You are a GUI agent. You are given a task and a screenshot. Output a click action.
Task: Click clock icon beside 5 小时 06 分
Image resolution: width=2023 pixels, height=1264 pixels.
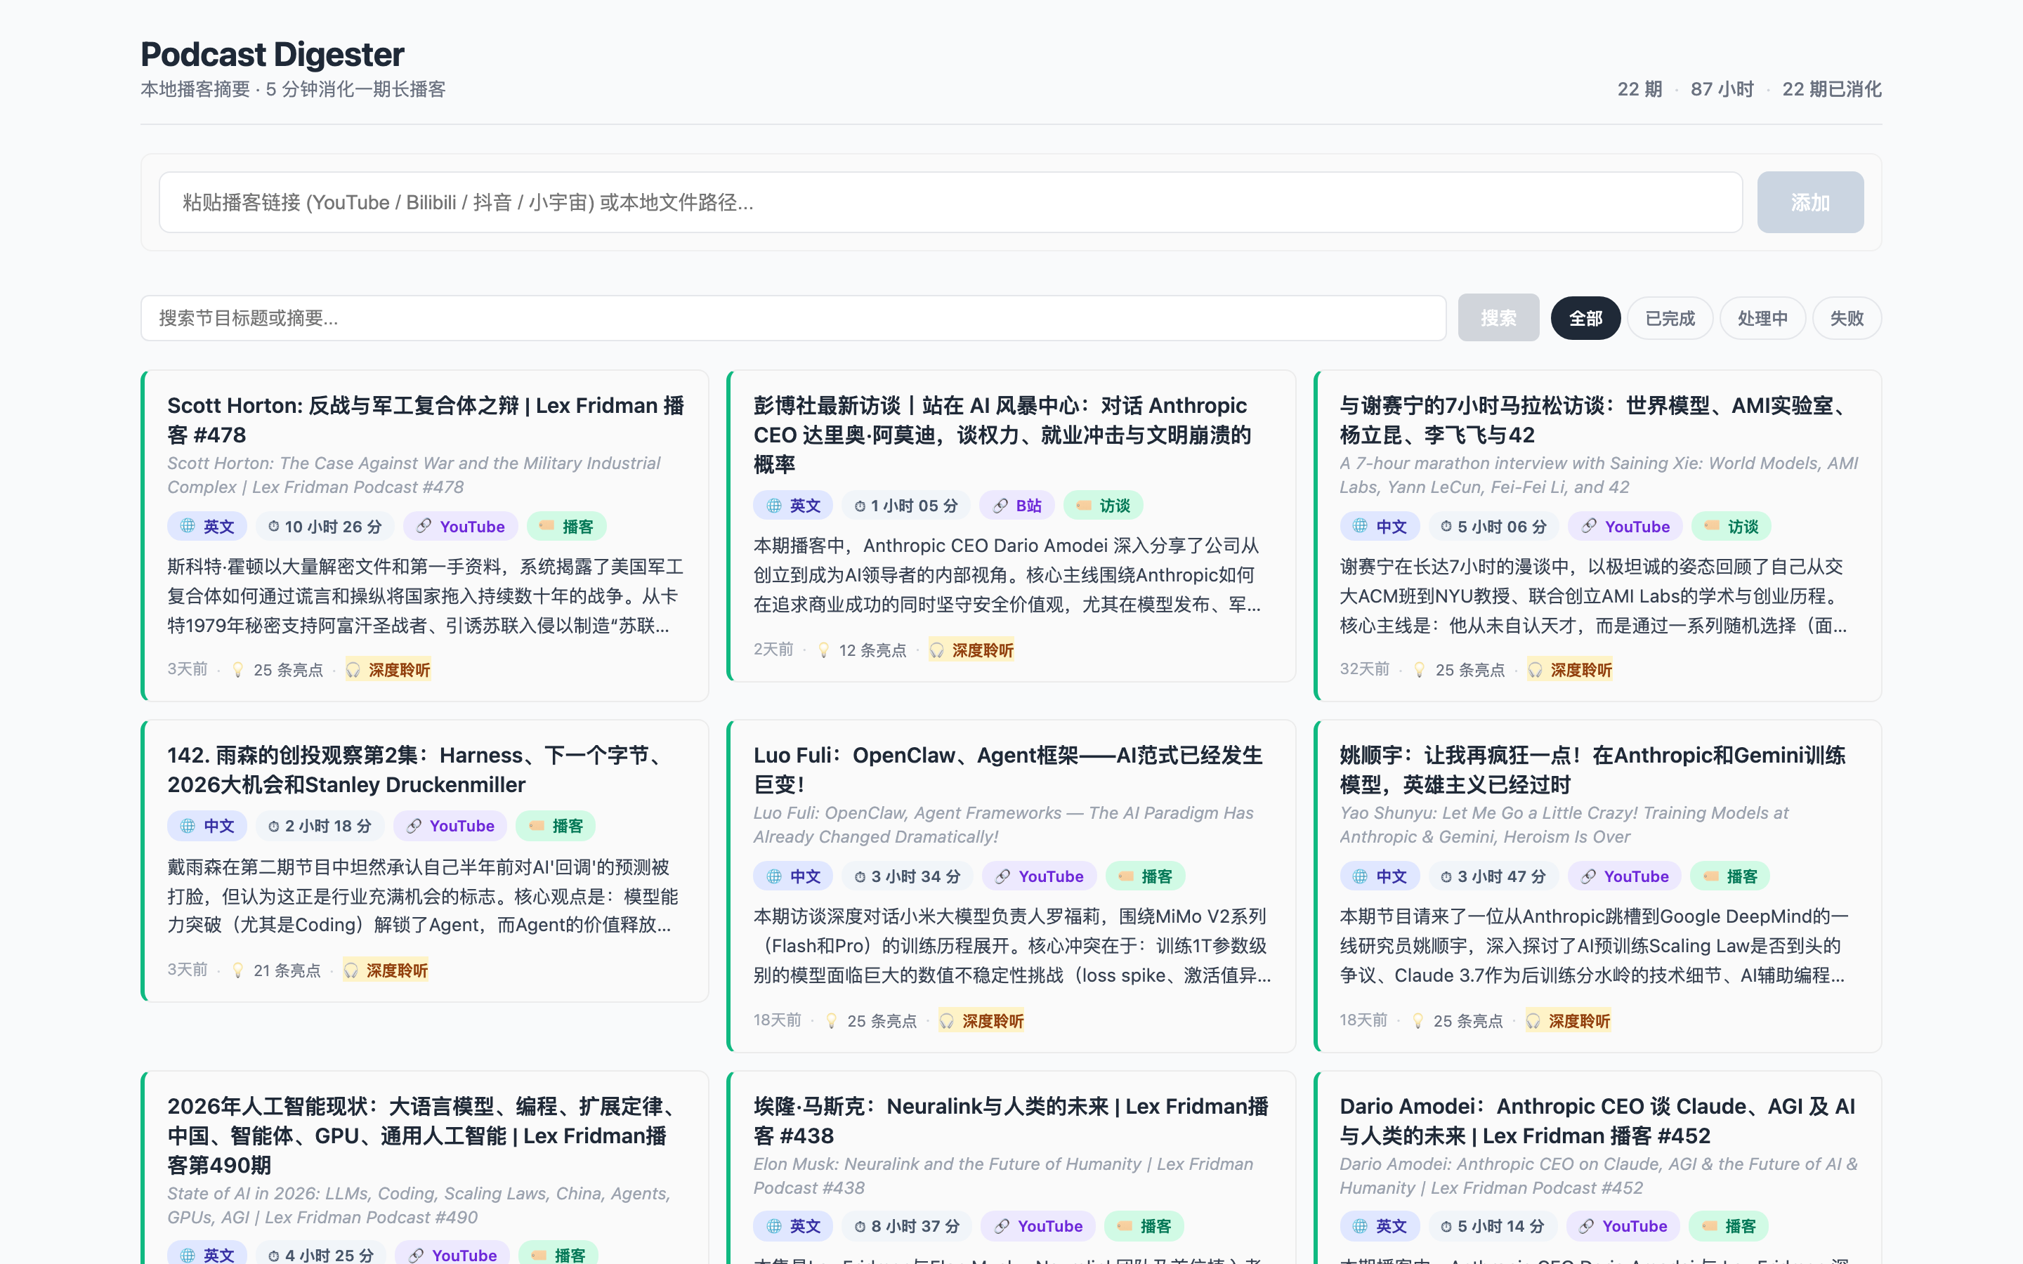(x=1446, y=527)
